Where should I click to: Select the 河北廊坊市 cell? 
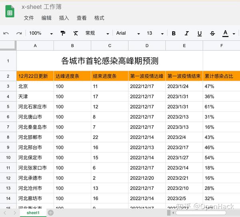coord(35,198)
